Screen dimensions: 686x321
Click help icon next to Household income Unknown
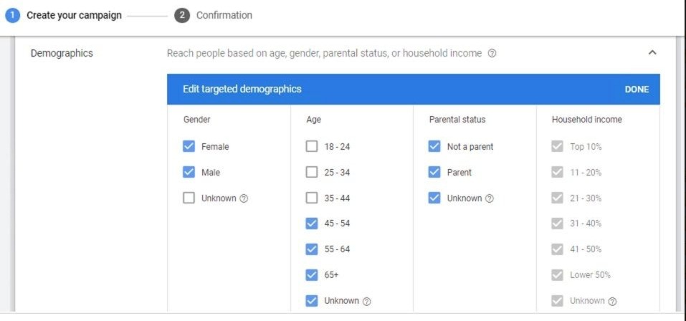tap(612, 302)
